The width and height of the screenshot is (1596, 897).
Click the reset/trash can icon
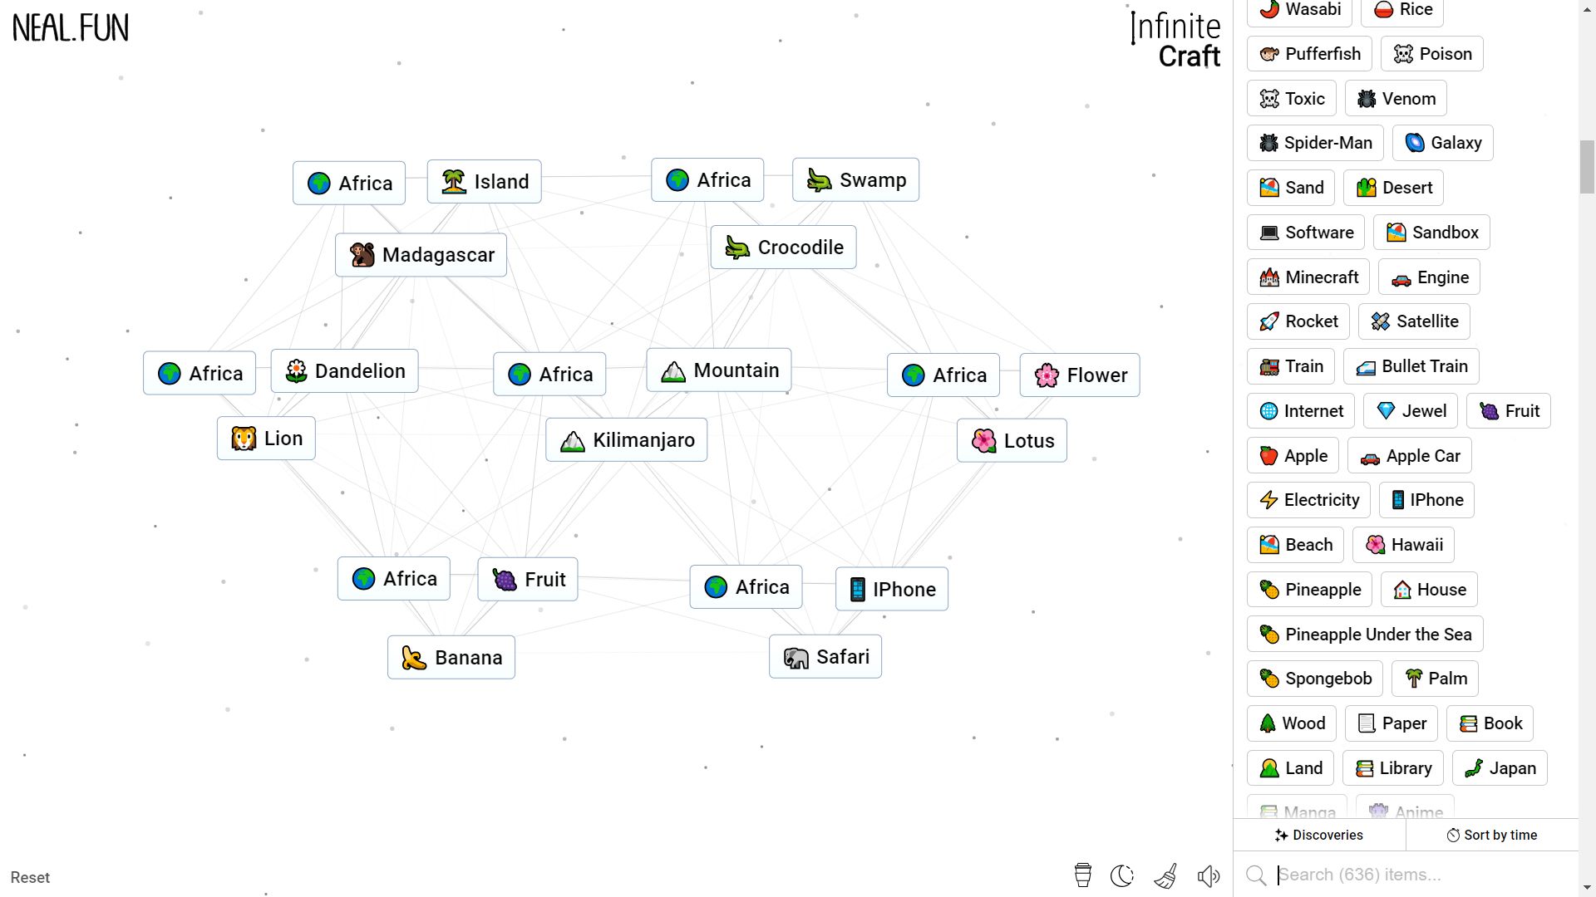(1082, 875)
